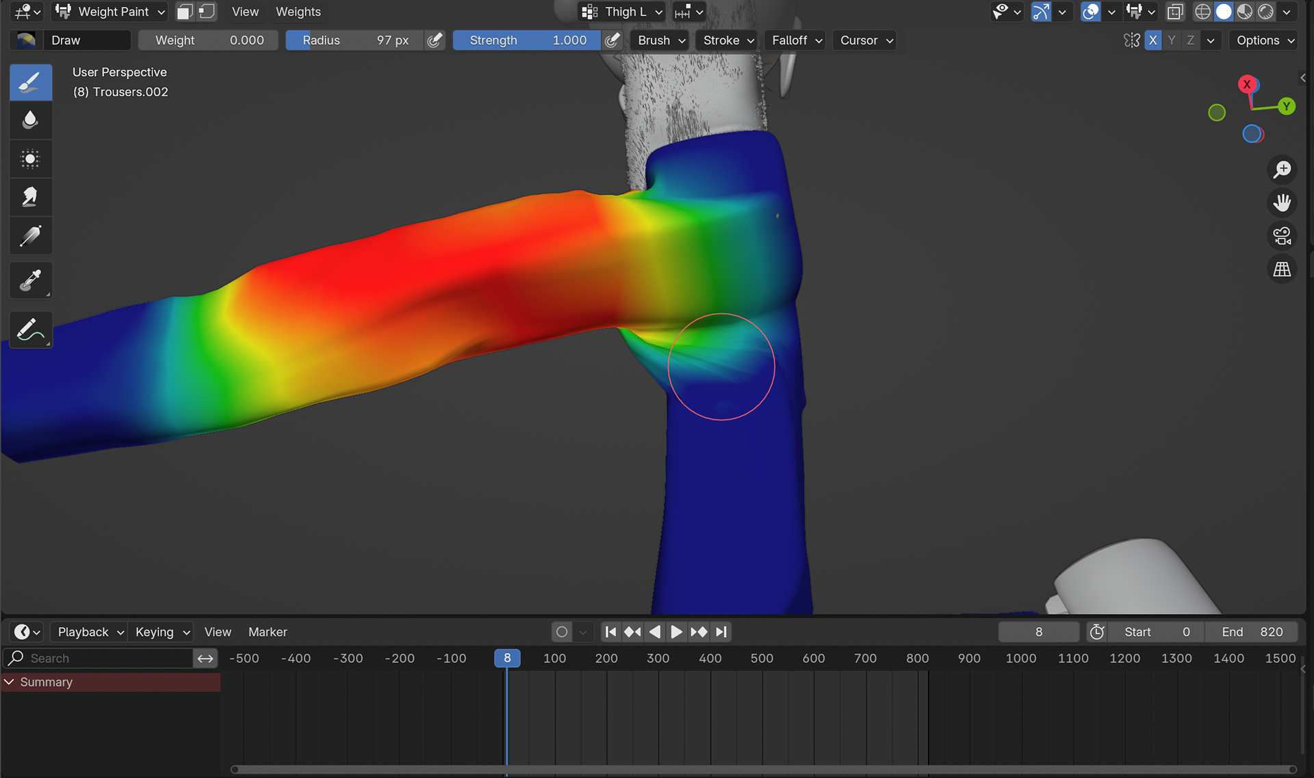
Task: Toggle preview range clock icon
Action: pos(1097,632)
